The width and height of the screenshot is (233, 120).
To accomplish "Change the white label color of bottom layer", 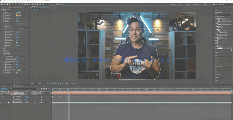I will pyautogui.click(x=9, y=103).
